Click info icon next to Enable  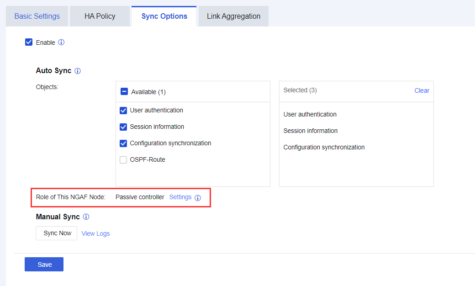click(61, 42)
